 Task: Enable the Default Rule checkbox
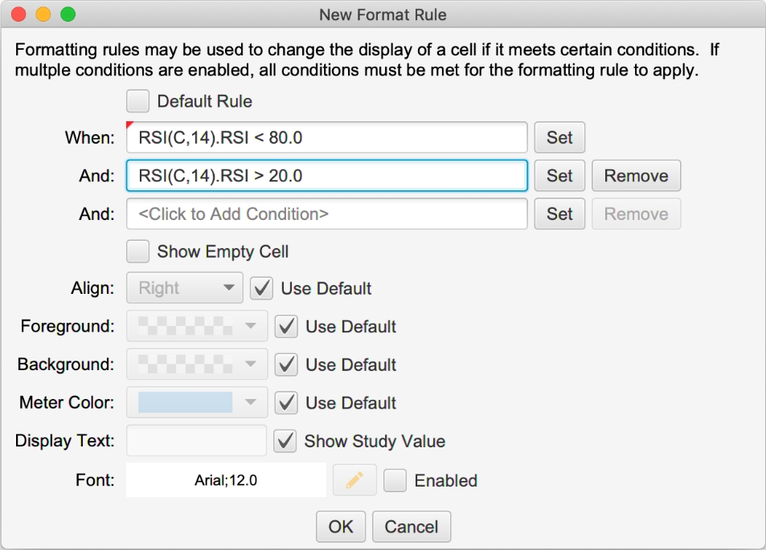pos(137,101)
